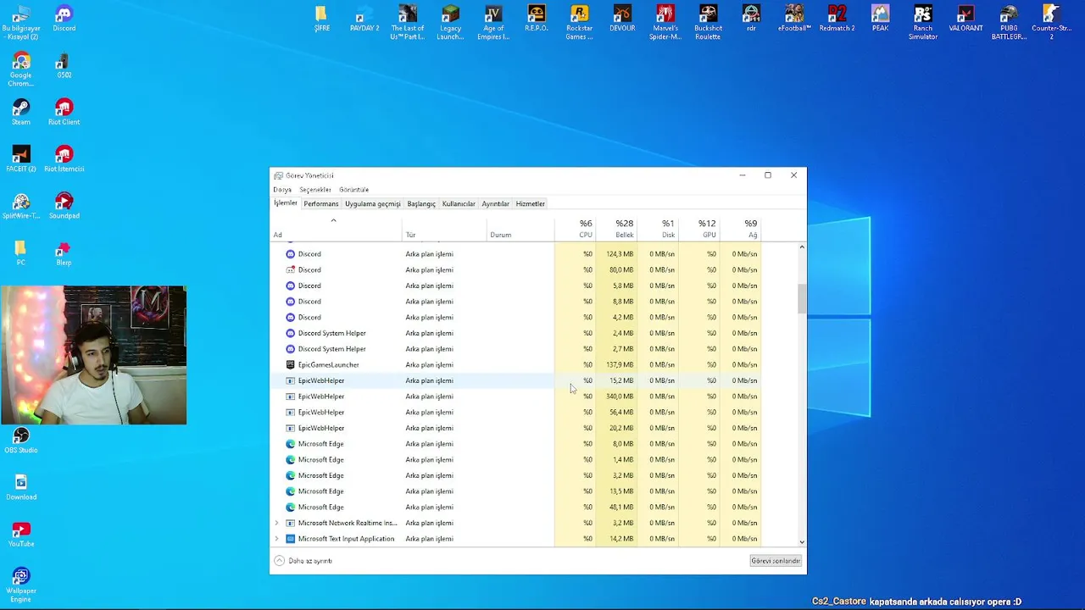The width and height of the screenshot is (1085, 610).
Task: Click the process list scrollbar thumb
Action: 802,300
